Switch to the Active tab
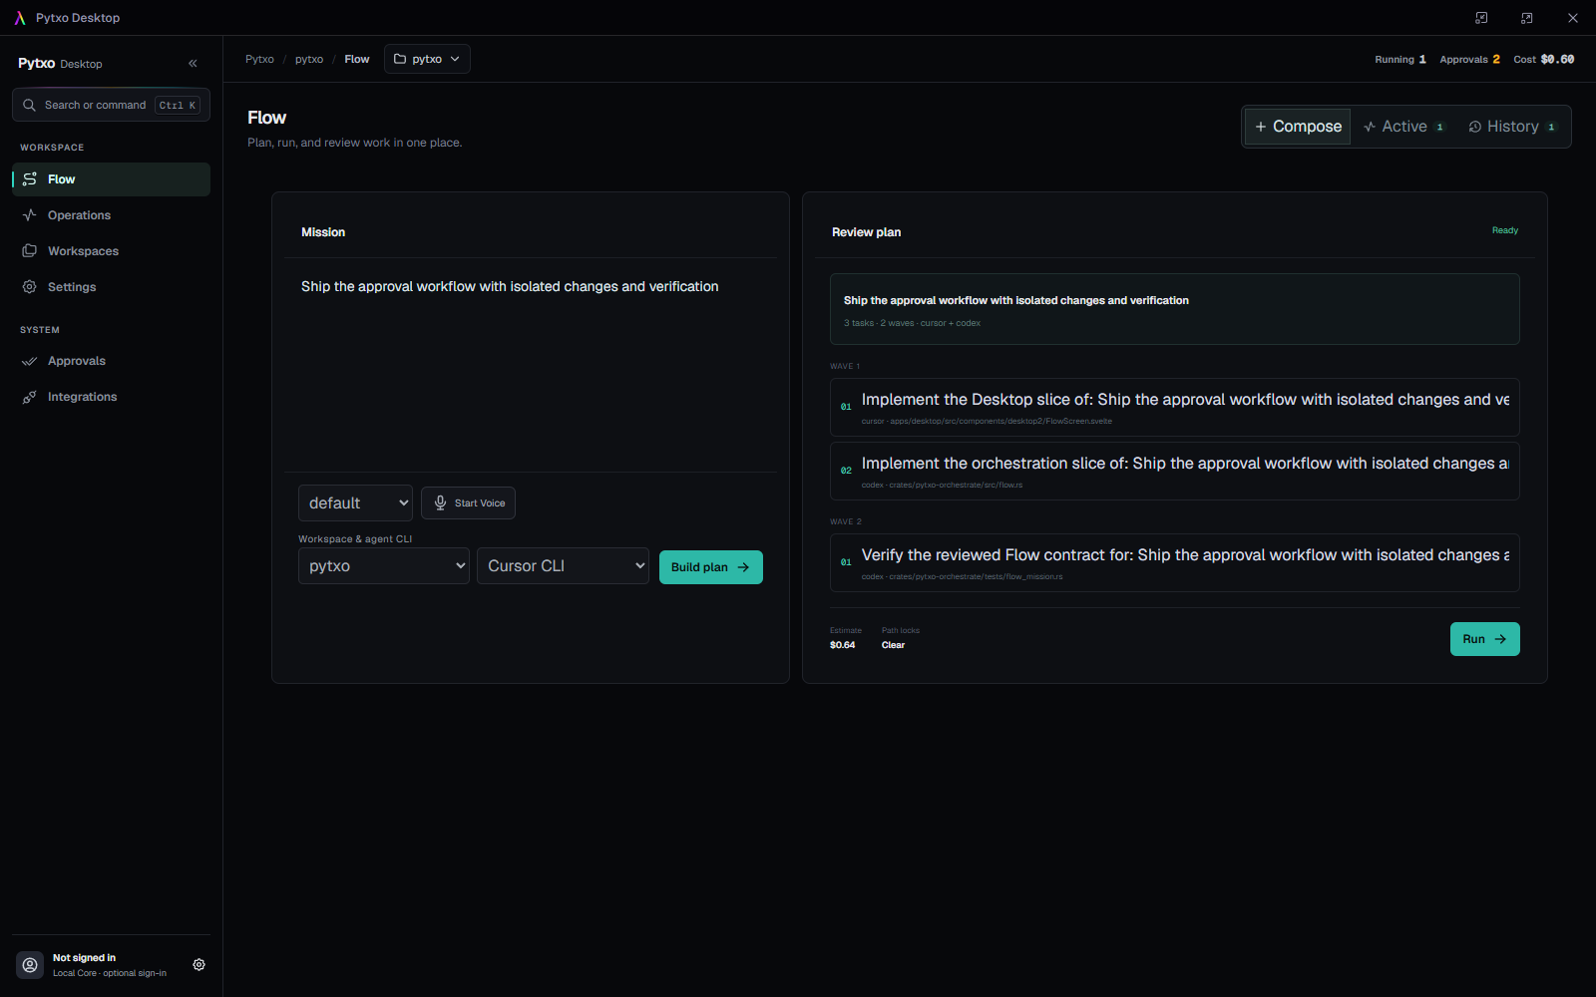 coord(1403,127)
